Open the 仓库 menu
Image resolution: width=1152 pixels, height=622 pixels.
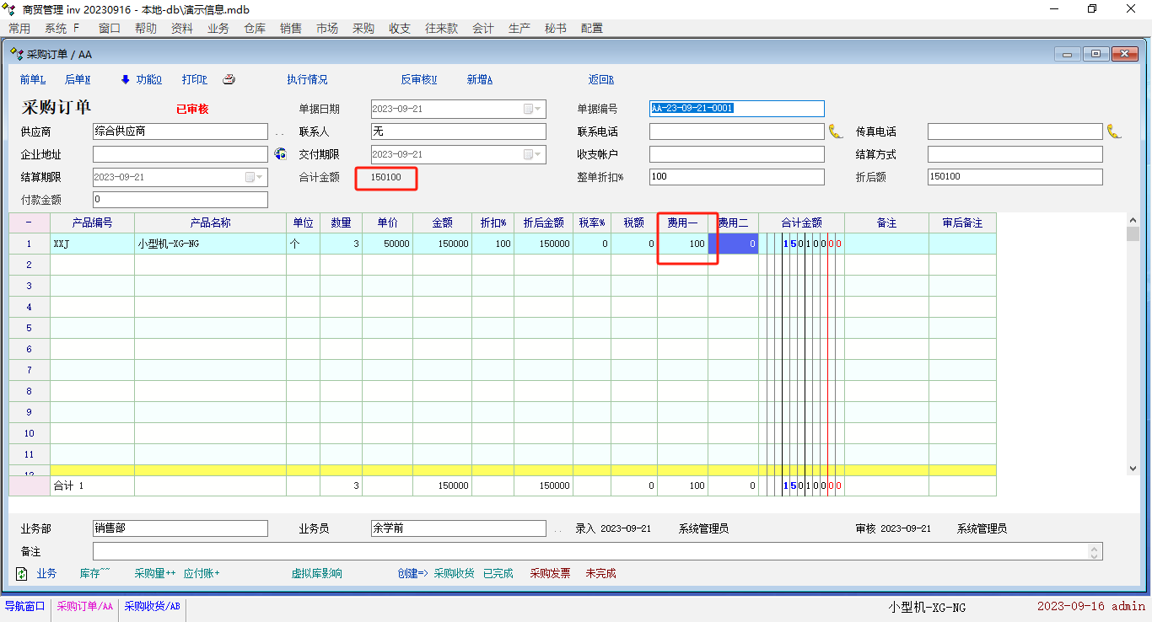click(x=255, y=29)
